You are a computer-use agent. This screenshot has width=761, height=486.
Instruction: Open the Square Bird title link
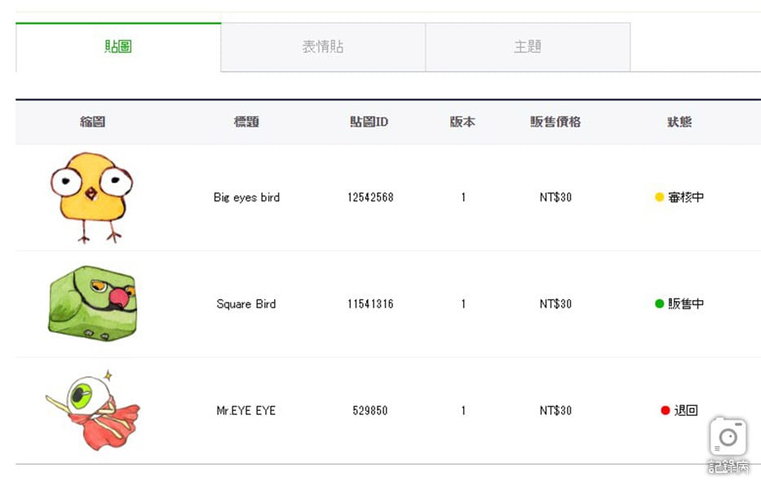click(246, 304)
